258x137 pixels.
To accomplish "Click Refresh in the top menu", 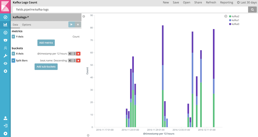I will [211, 3].
